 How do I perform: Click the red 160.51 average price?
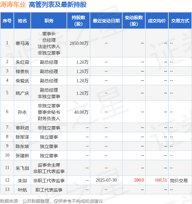(x=161, y=180)
